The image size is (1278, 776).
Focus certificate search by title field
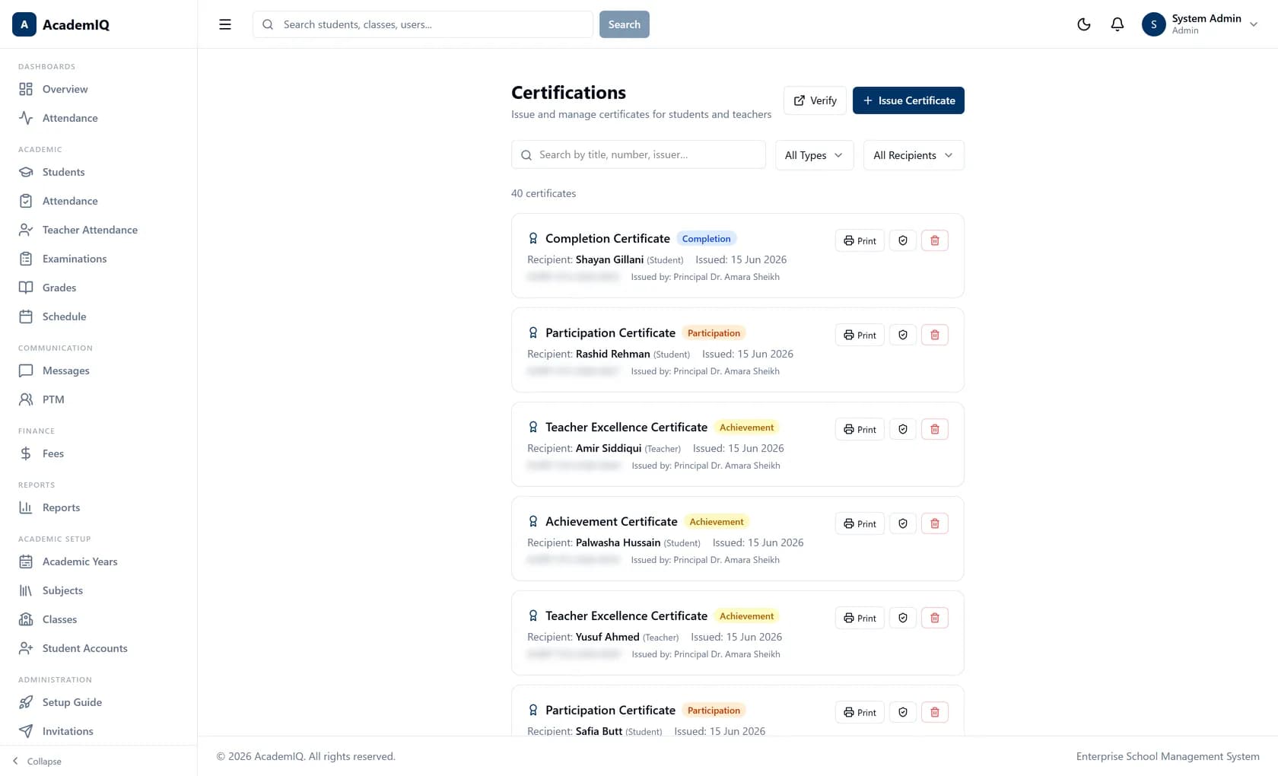[638, 154]
